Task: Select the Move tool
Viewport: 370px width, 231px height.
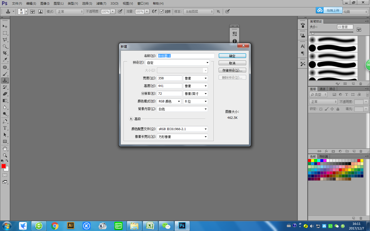Action: pos(5,26)
